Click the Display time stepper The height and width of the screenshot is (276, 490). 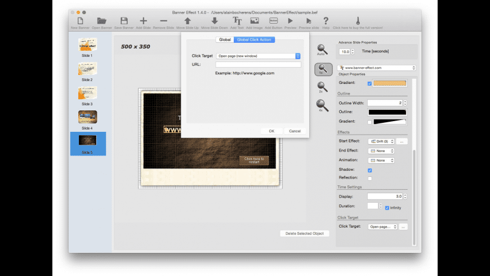click(x=406, y=196)
